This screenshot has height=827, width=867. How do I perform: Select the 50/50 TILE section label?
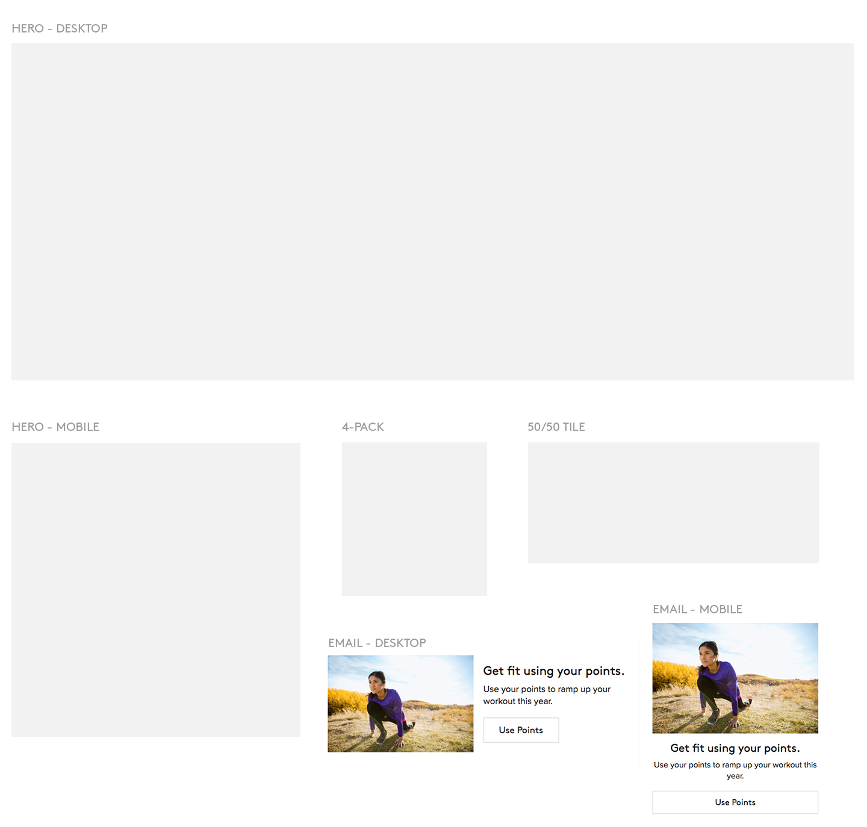[556, 427]
